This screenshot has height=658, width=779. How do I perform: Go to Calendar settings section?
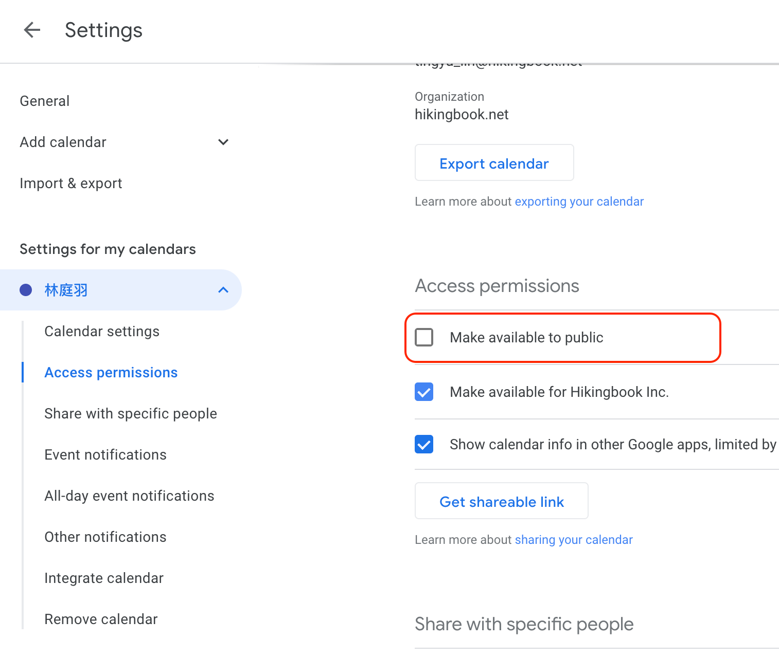click(102, 332)
